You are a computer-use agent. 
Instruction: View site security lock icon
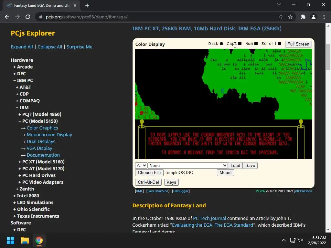tap(41, 17)
